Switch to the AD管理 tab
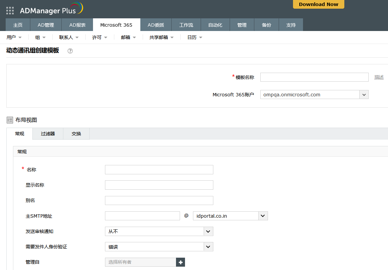The width and height of the screenshot is (388, 270). tap(46, 25)
